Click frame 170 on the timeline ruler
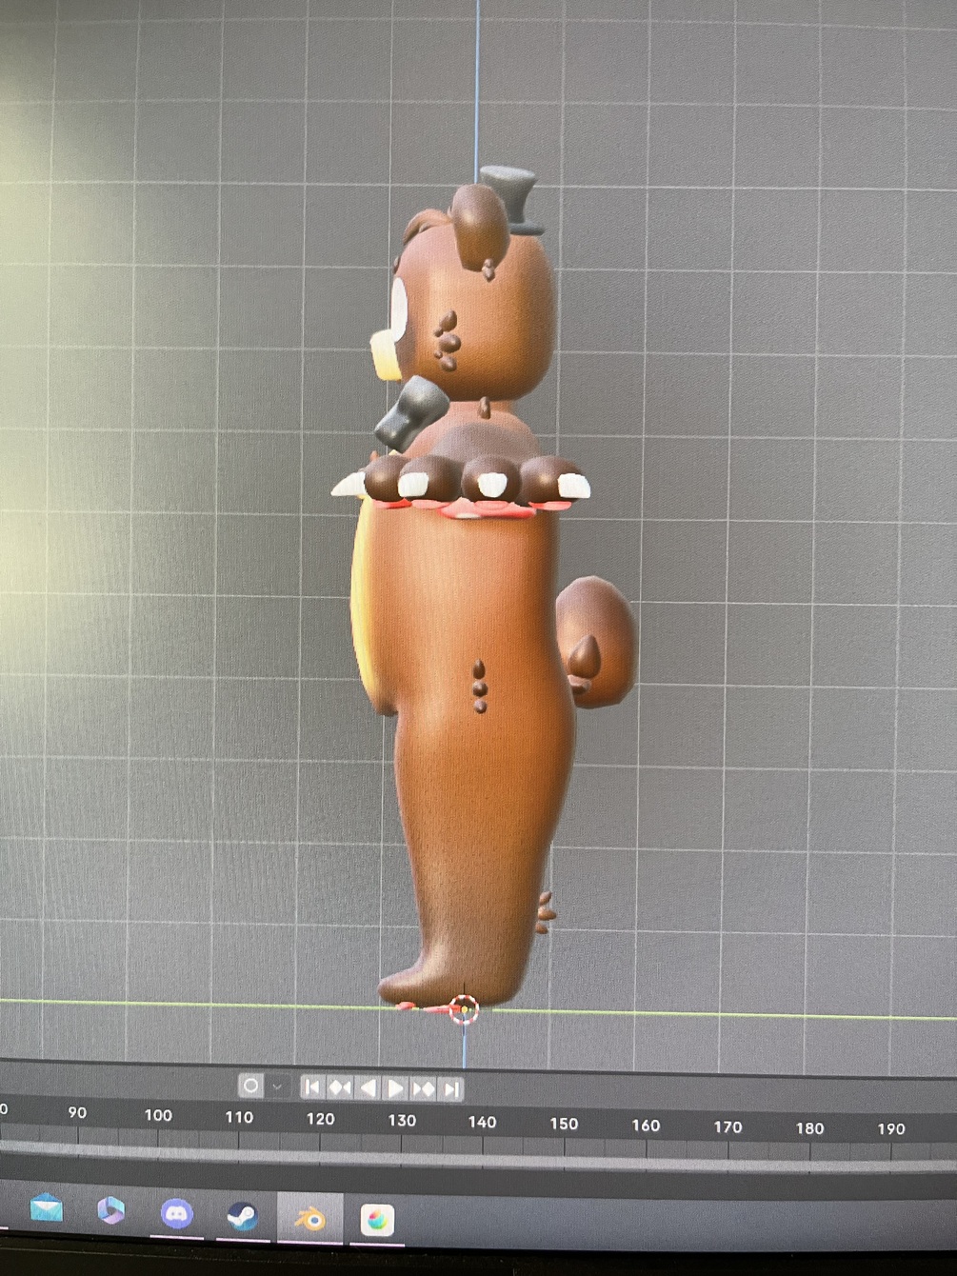The height and width of the screenshot is (1276, 957). click(728, 1127)
